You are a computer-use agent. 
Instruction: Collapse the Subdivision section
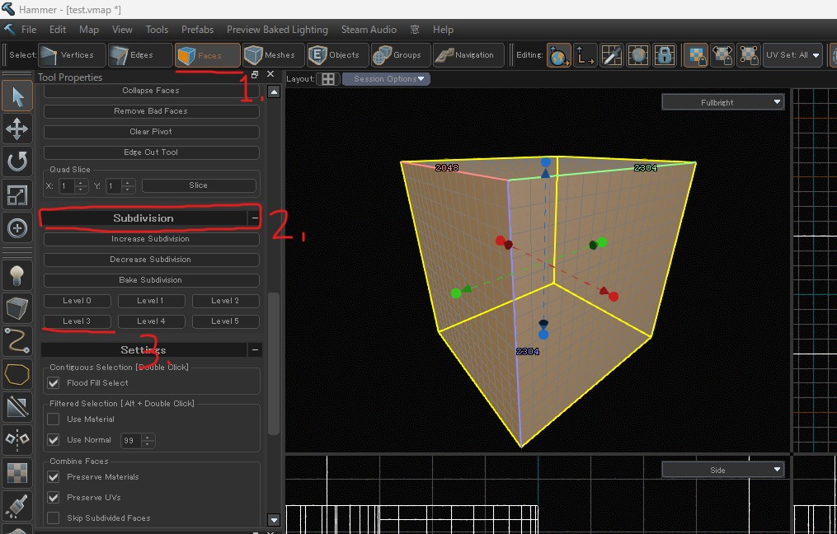coord(255,218)
